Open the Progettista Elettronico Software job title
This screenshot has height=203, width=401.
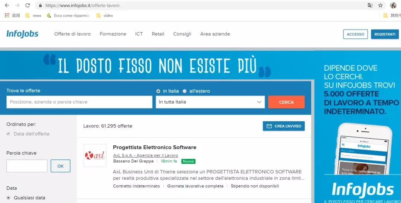tap(154, 147)
